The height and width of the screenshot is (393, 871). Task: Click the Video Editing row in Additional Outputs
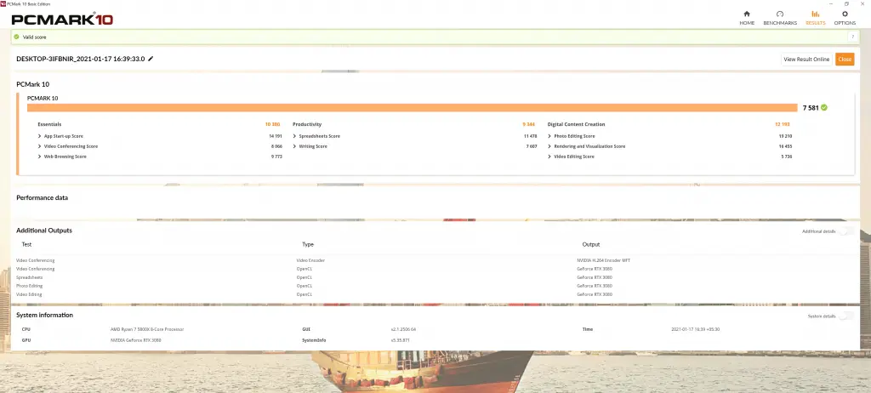435,294
